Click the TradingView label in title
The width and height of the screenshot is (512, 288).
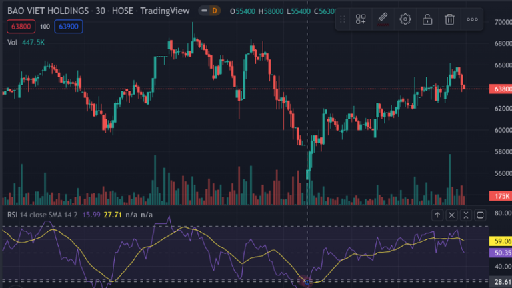(165, 11)
